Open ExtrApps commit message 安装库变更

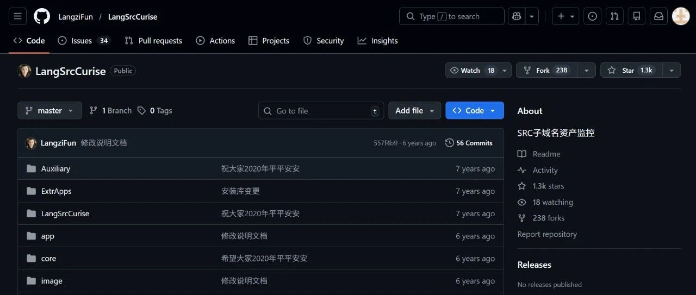(x=240, y=191)
